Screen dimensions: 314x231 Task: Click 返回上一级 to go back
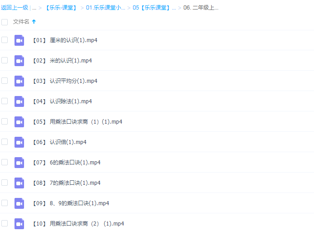[x=14, y=8]
